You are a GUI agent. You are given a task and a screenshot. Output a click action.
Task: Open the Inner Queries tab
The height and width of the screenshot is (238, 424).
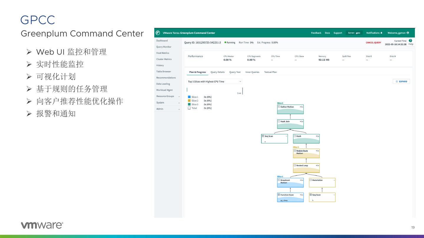click(x=252, y=72)
